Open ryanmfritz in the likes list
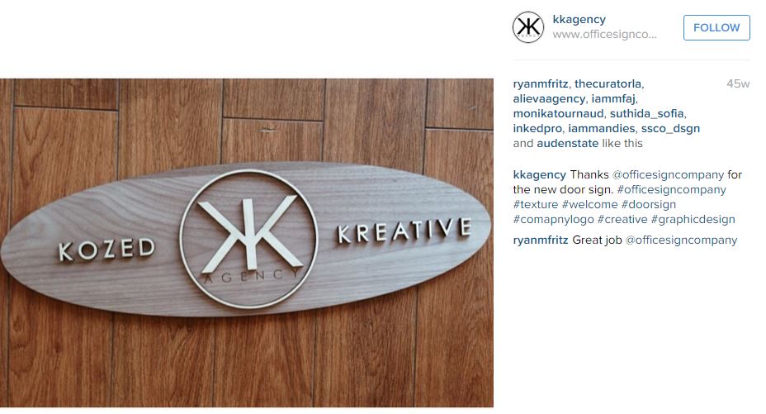 (x=541, y=83)
